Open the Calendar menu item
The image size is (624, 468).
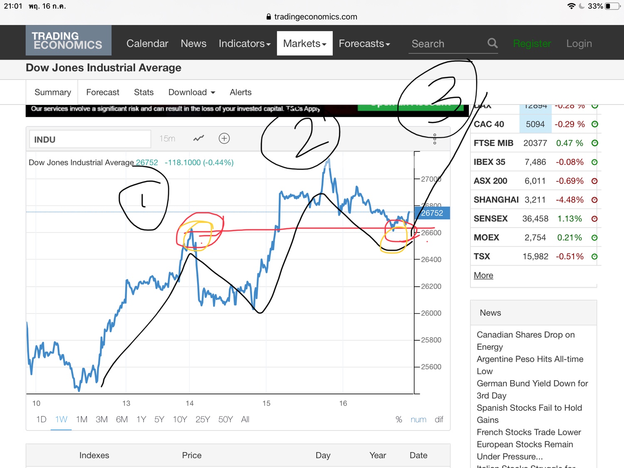pos(147,43)
